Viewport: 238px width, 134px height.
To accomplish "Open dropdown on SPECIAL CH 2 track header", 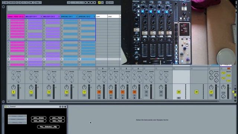I will (x=94, y=16).
